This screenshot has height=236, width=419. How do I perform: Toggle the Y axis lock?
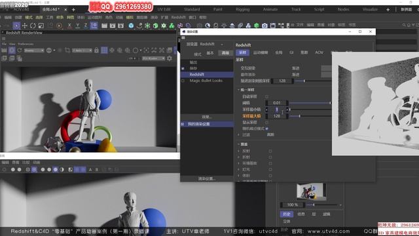click(77, 26)
